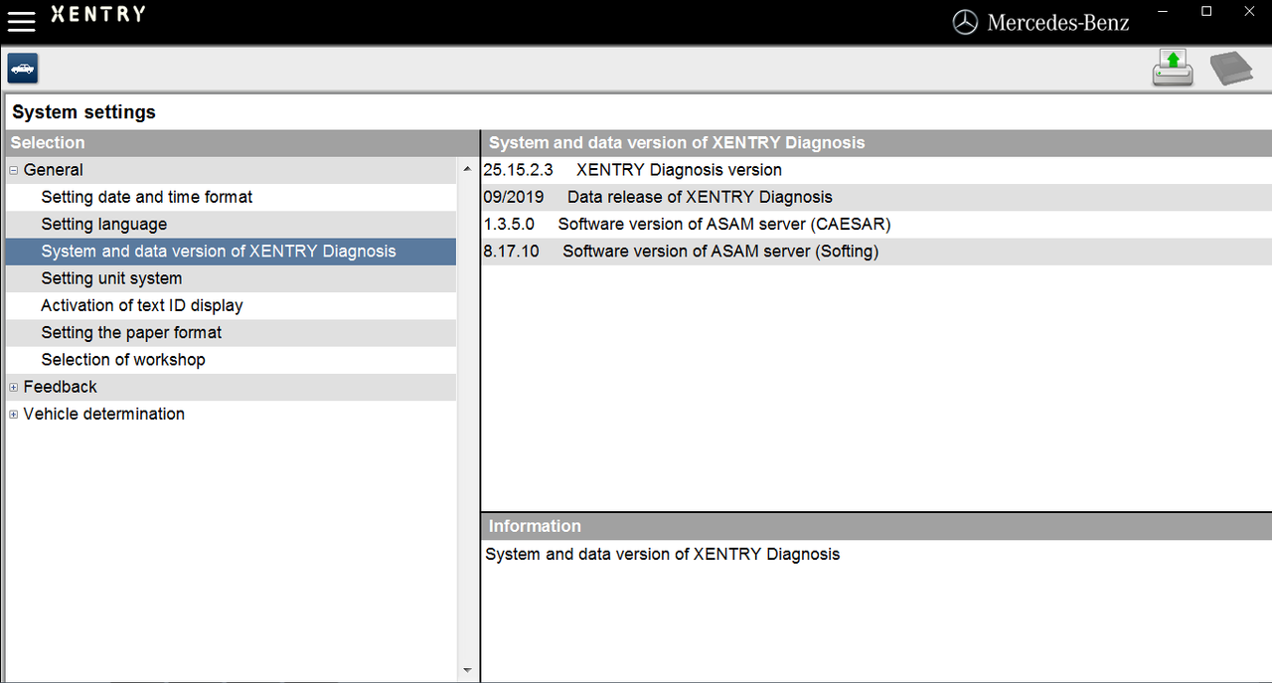Click the printer icon with green arrow
The height and width of the screenshot is (683, 1272).
pyautogui.click(x=1173, y=69)
